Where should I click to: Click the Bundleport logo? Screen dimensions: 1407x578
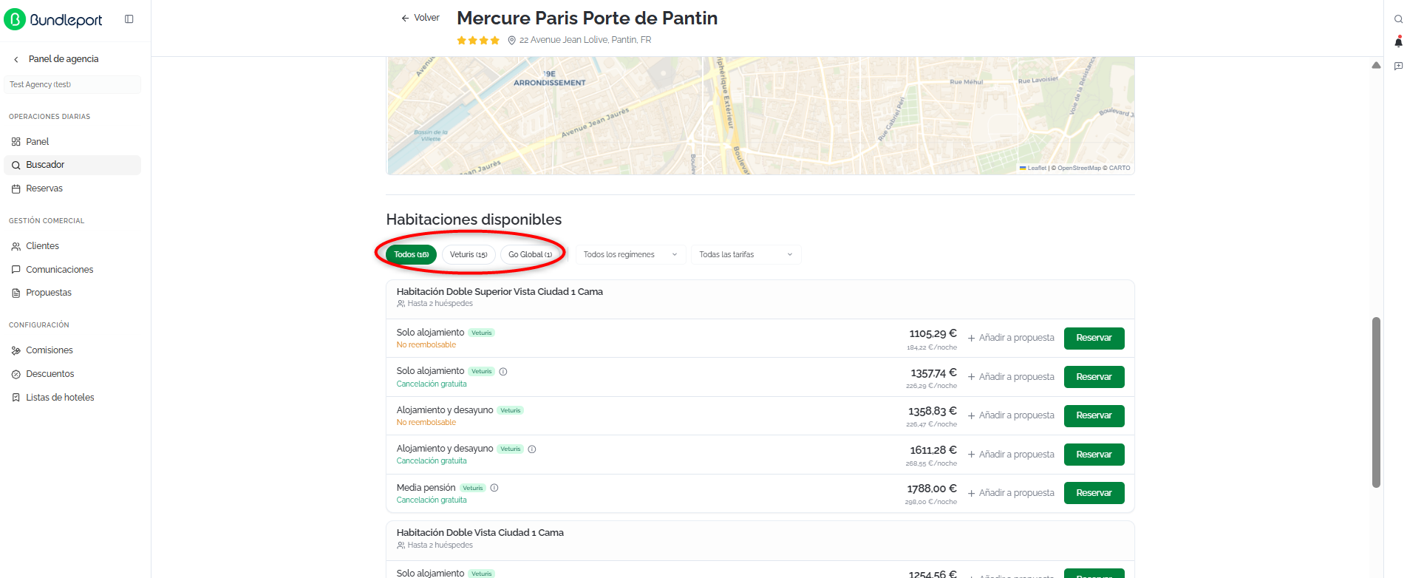(x=53, y=19)
